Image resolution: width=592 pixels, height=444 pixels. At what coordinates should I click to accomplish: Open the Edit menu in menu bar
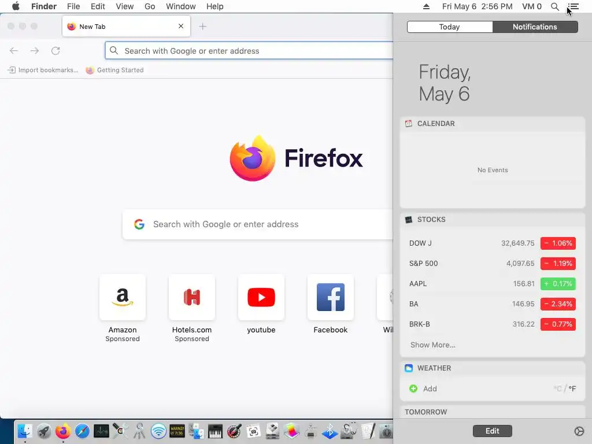pos(98,6)
